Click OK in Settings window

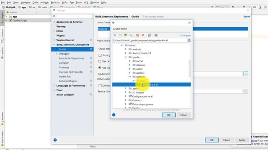212,140
